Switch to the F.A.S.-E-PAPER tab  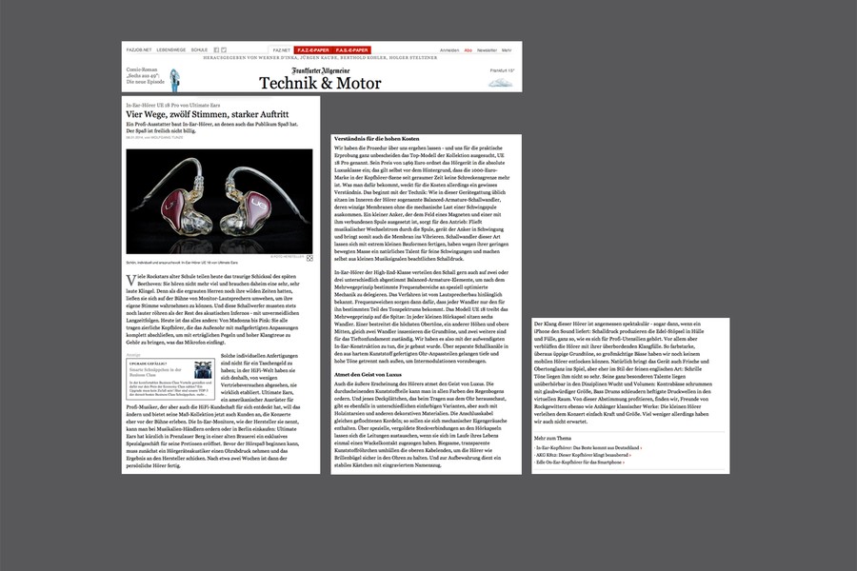click(x=352, y=50)
